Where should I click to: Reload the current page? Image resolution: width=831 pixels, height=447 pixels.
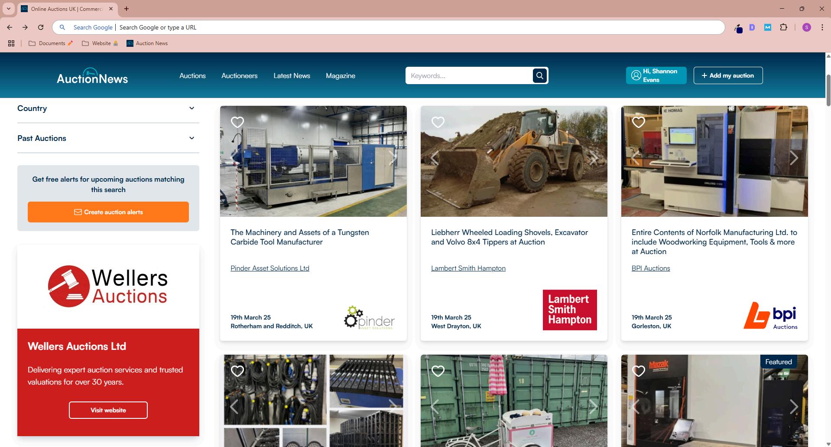(41, 27)
